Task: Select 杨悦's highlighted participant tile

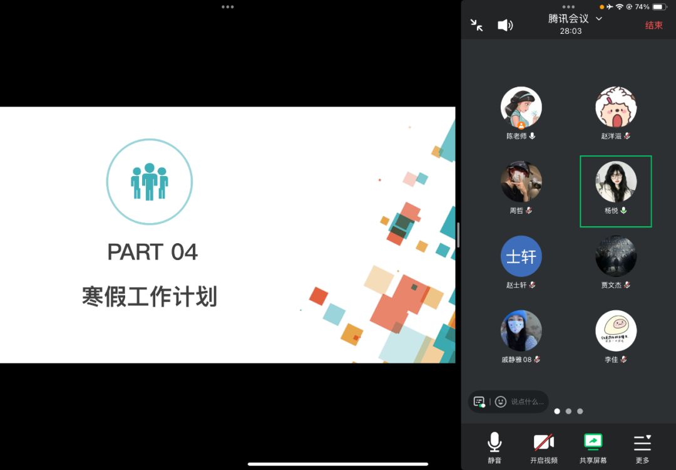Action: pos(616,191)
